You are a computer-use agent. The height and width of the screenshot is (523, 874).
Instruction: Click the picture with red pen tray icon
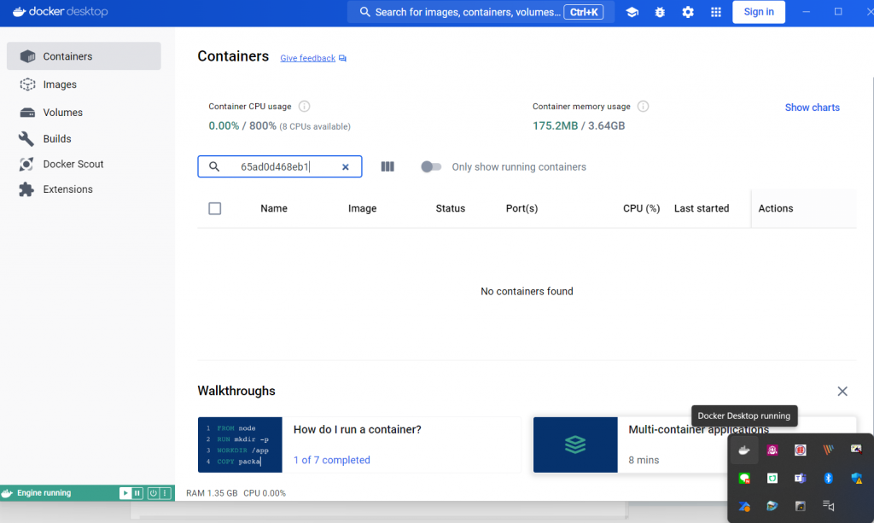(x=856, y=449)
